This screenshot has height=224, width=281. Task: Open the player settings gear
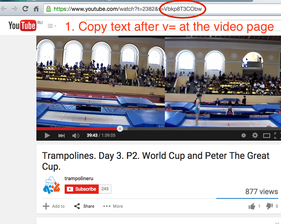click(255, 135)
